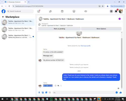Open the Facebook logo home link
Image resolution: width=126 pixels, height=101 pixels.
click(4, 11)
